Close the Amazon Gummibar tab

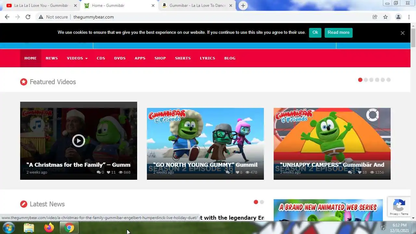(231, 6)
